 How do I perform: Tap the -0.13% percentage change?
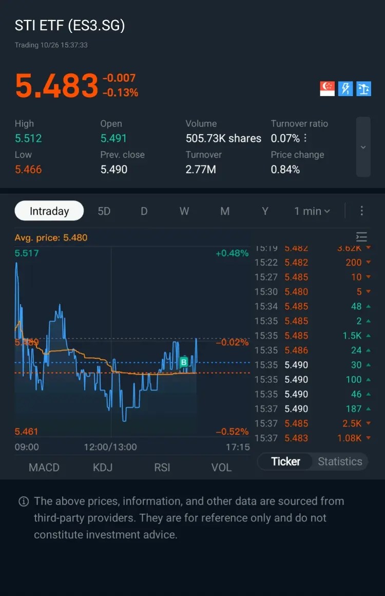pos(120,92)
